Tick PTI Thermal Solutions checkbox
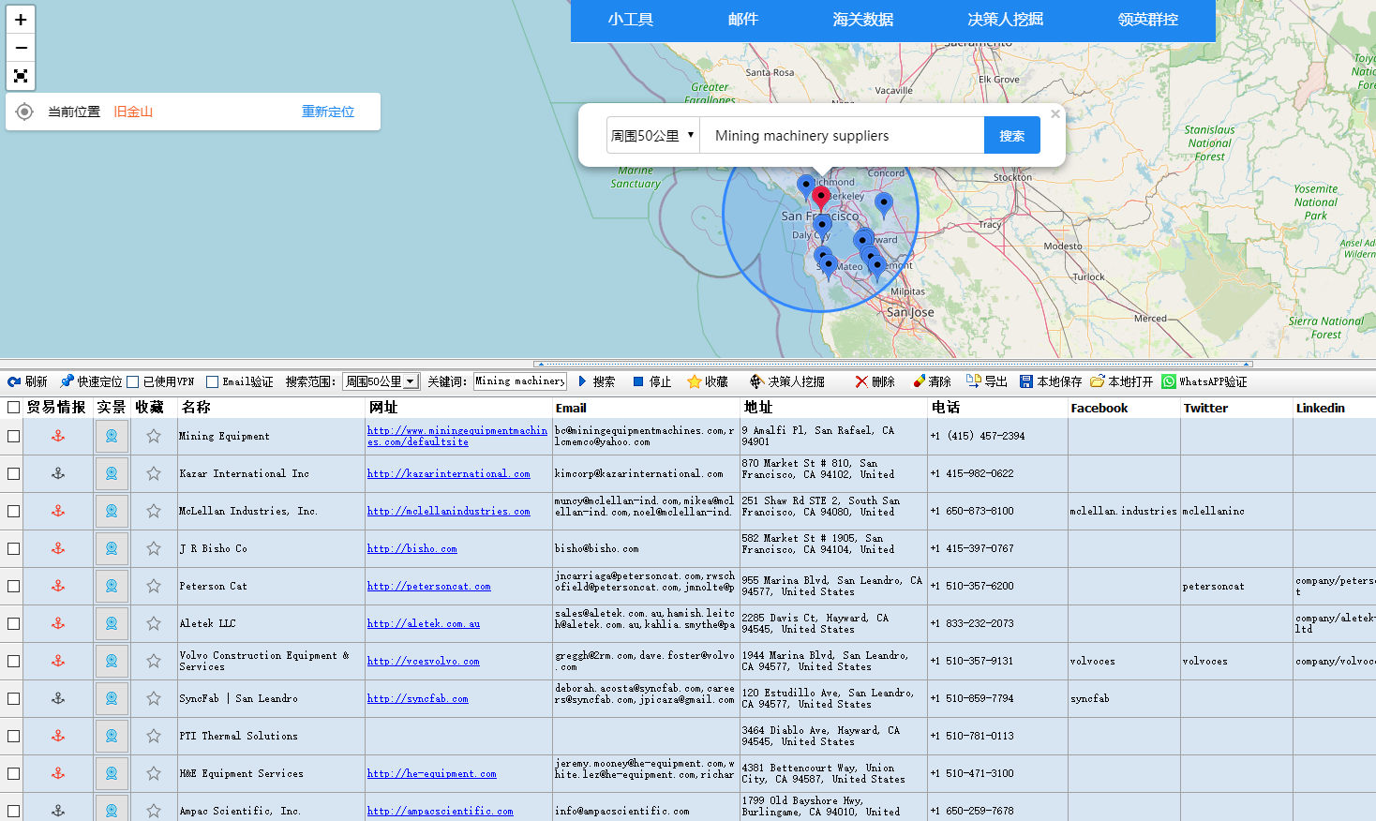This screenshot has width=1376, height=821. pyautogui.click(x=13, y=736)
